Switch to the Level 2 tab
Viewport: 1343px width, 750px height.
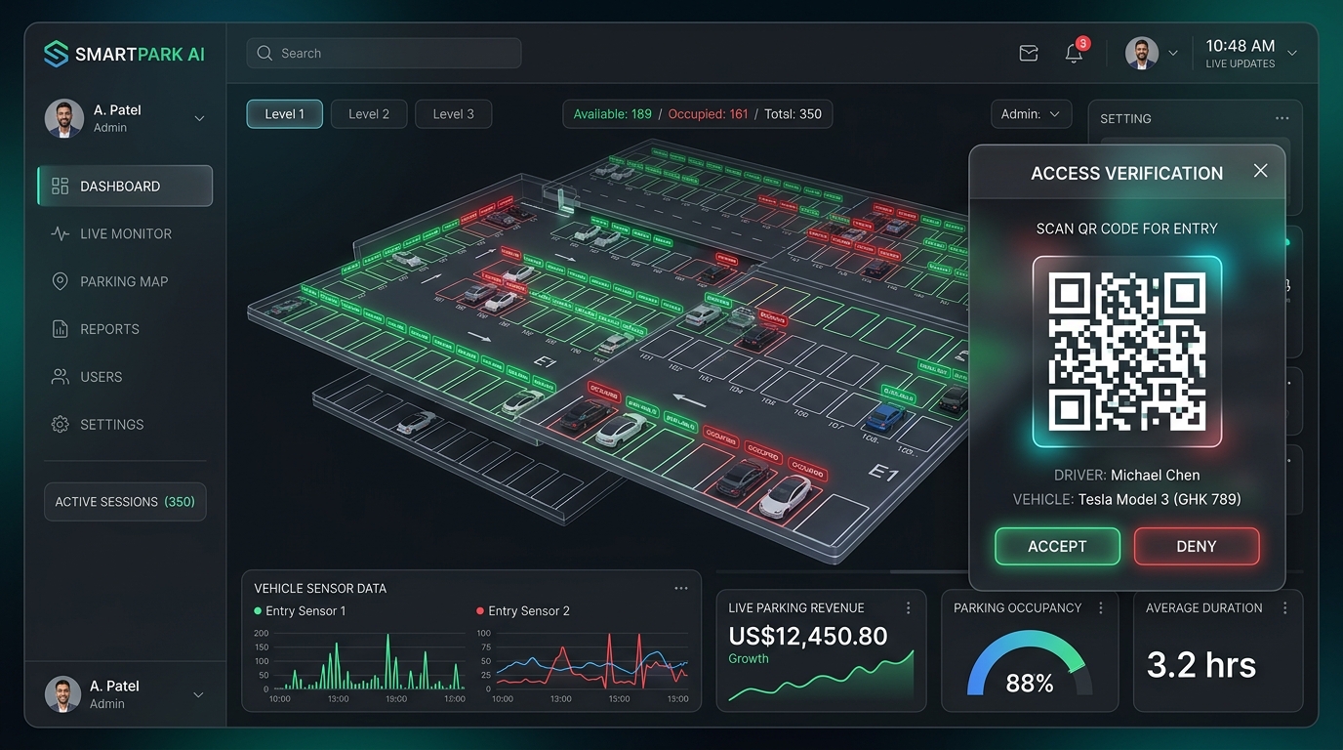(369, 114)
